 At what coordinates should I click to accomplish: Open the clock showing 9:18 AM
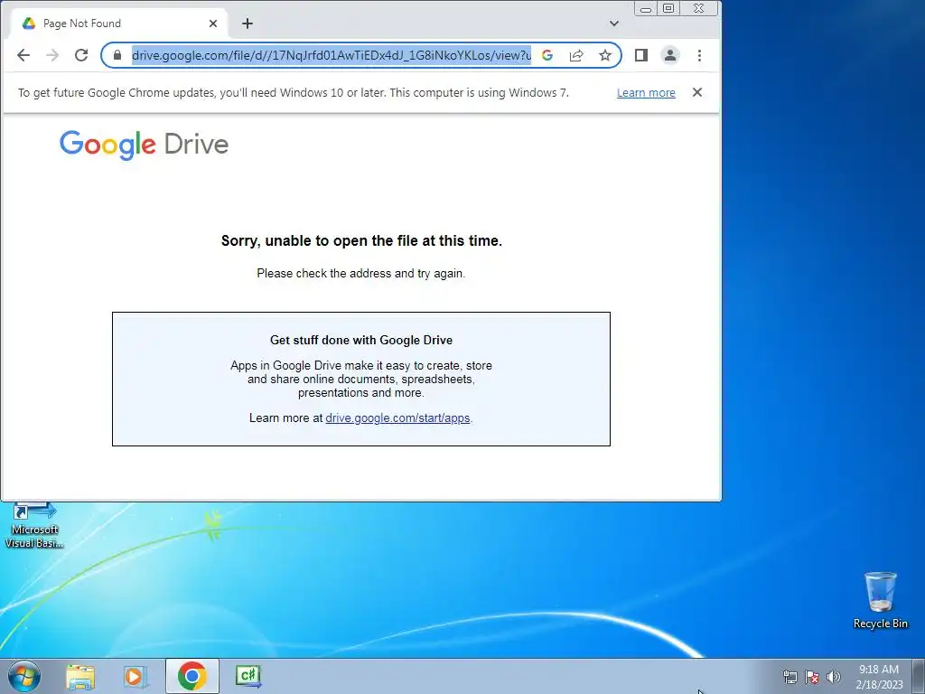click(879, 677)
